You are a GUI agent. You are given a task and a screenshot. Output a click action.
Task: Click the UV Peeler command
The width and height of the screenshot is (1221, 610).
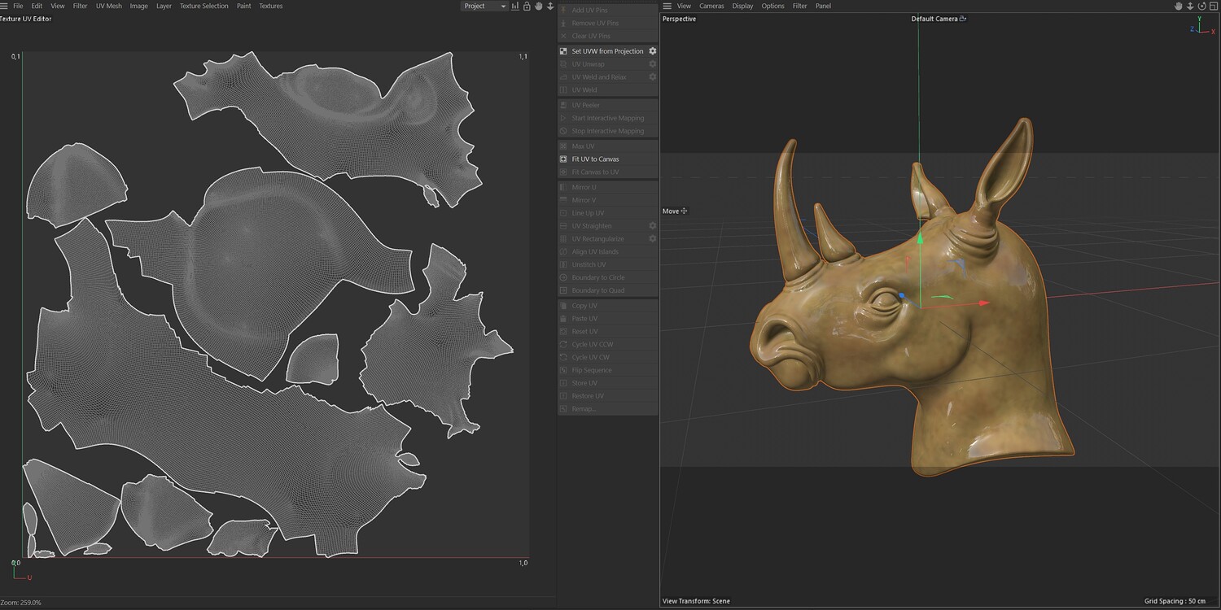[608, 106]
